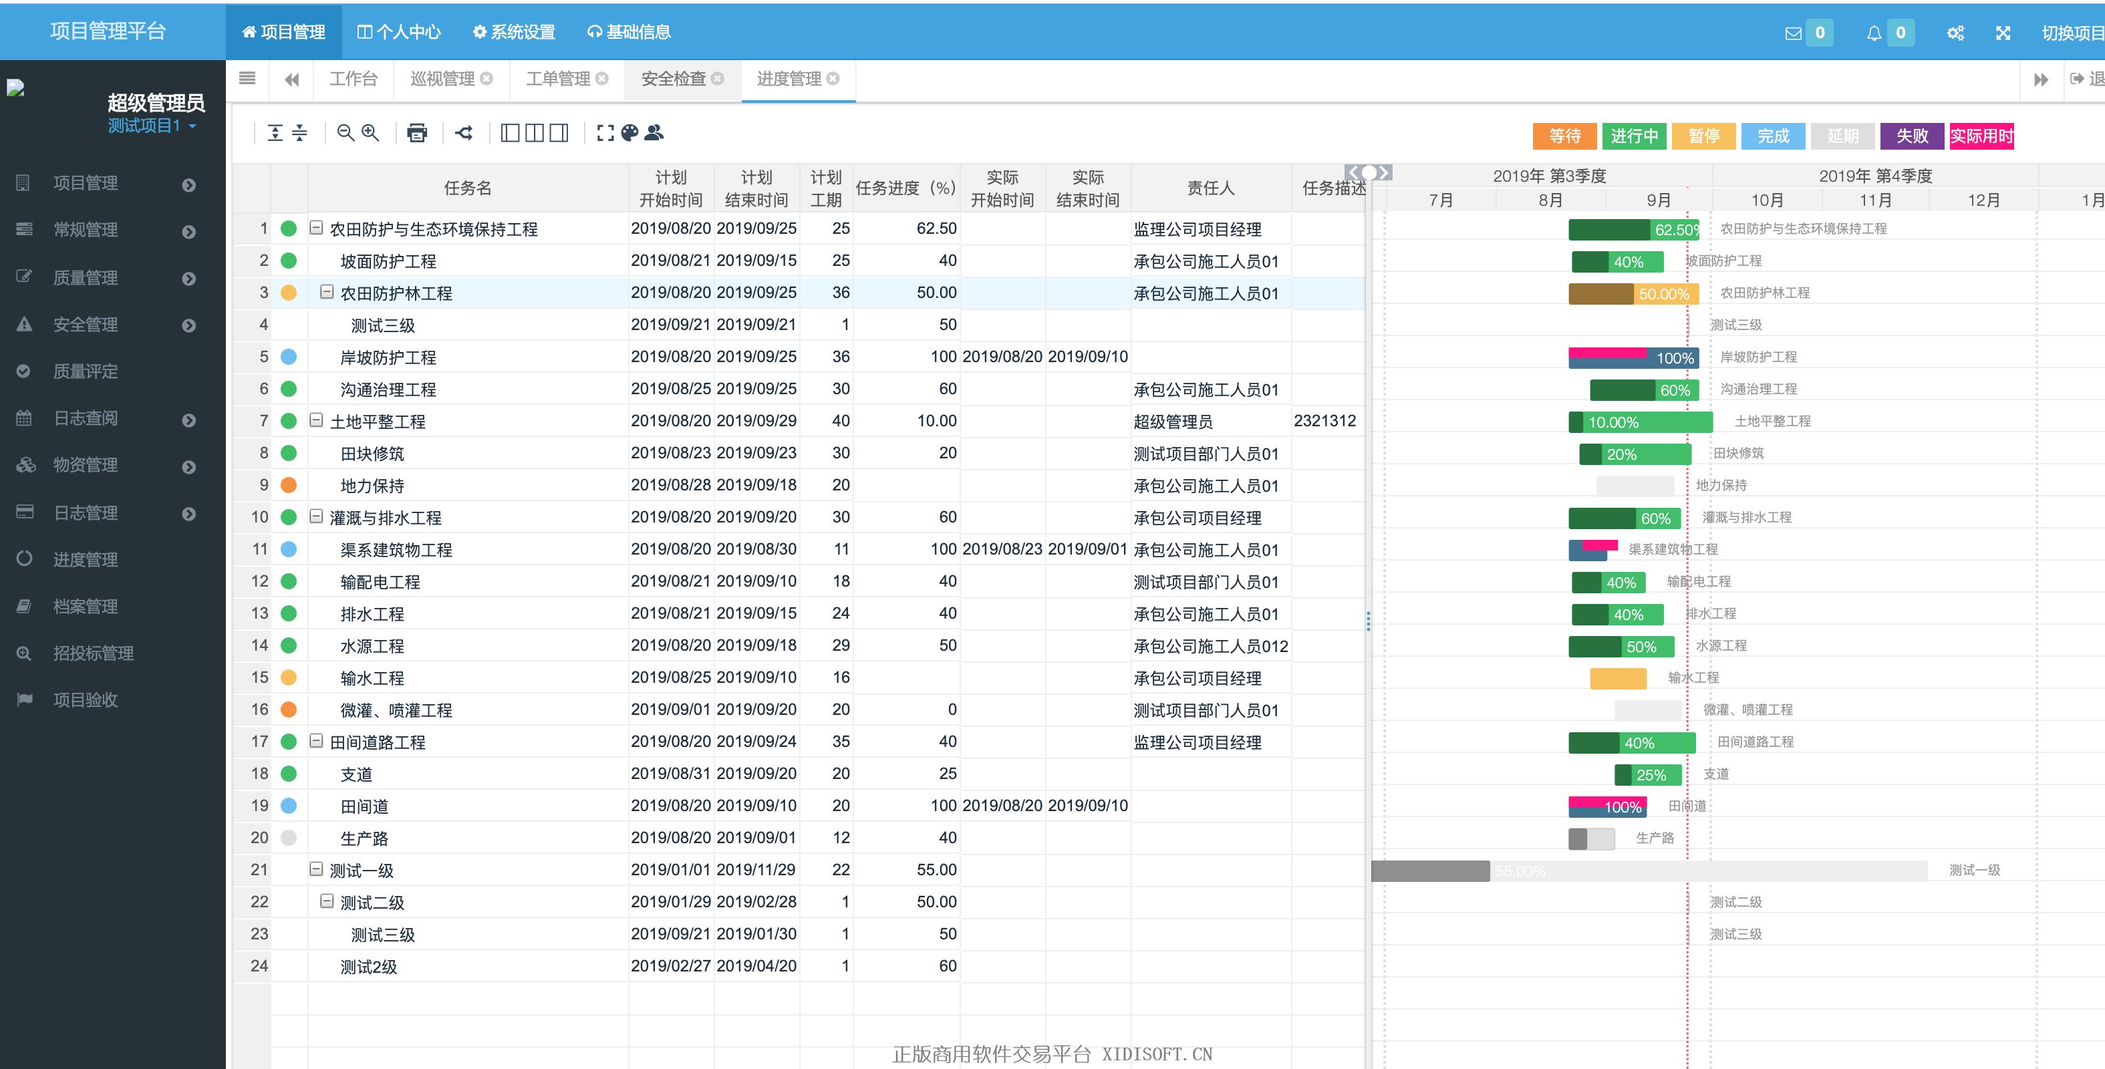Open the mail messages icon
Viewport: 2105px width, 1069px height.
pyautogui.click(x=1793, y=33)
